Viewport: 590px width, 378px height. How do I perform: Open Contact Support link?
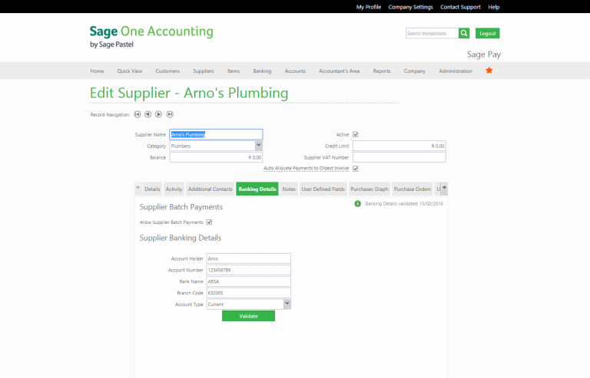coord(461,7)
